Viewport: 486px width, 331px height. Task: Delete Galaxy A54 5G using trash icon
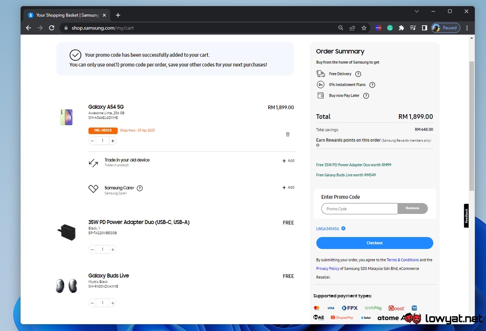coord(288,135)
